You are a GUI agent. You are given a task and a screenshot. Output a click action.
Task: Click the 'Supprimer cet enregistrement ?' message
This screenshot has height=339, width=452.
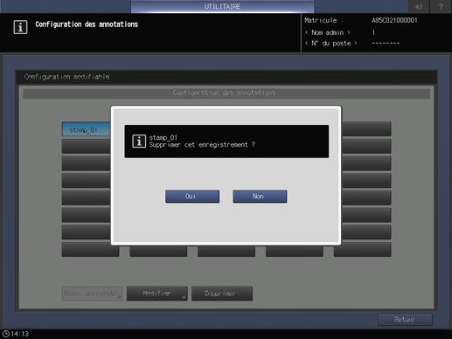pyautogui.click(x=202, y=145)
